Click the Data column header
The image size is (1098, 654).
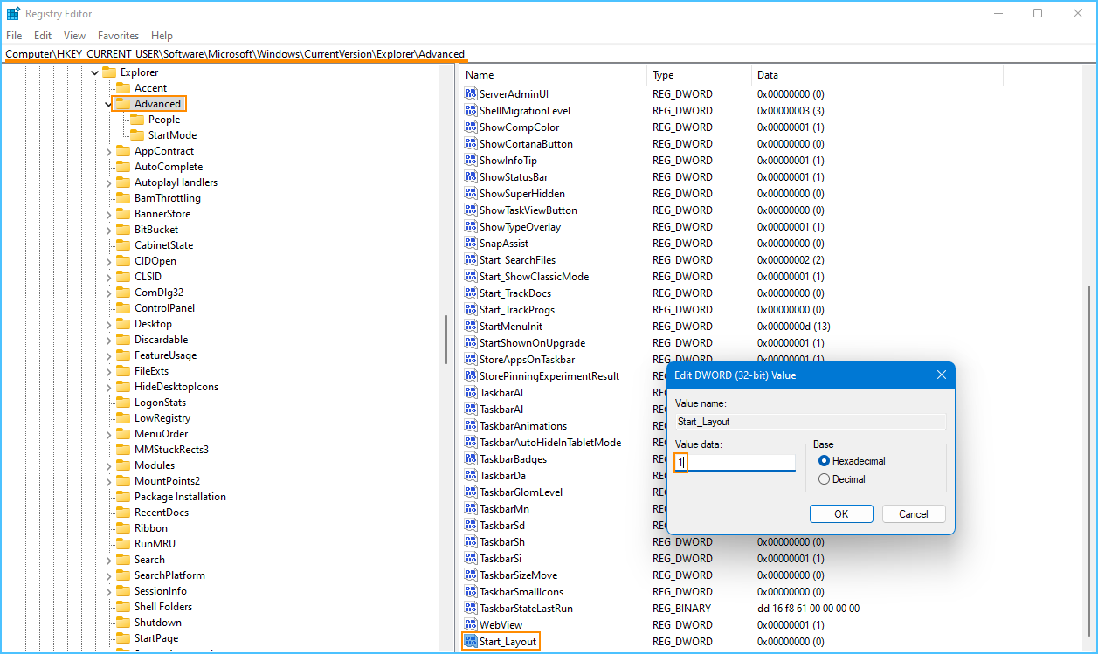click(877, 75)
